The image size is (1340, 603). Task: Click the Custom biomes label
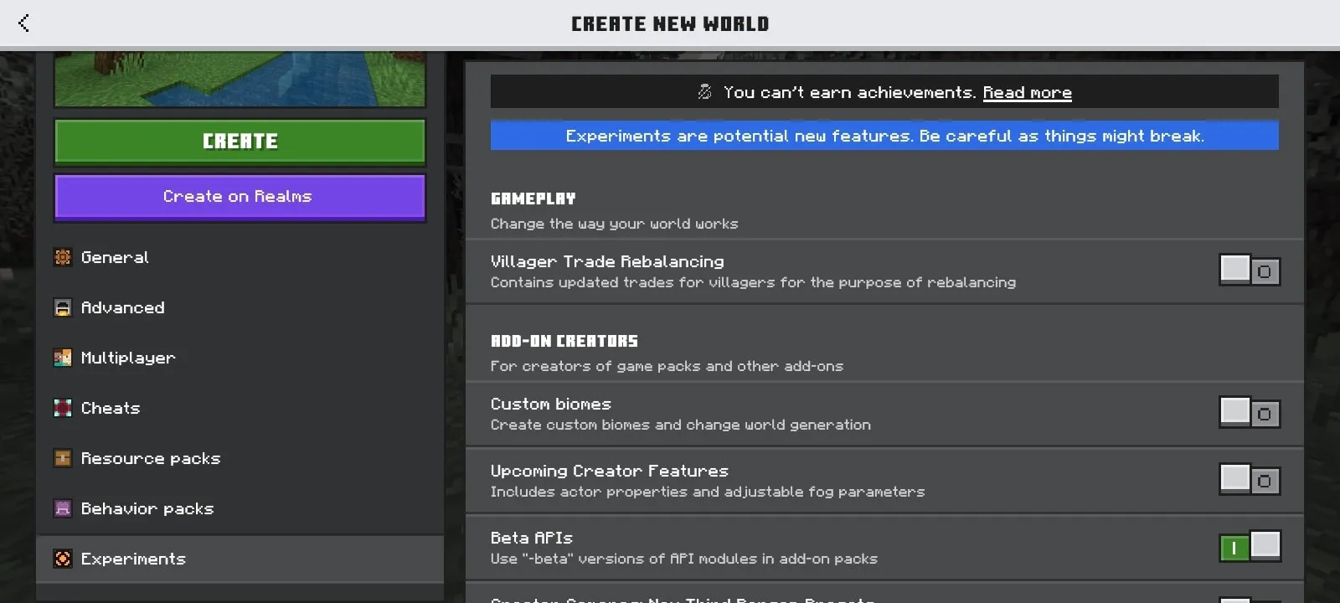pos(551,404)
